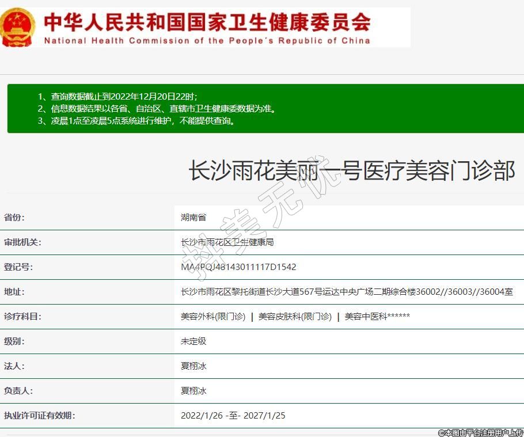Click the address value with 长沙大道567号
This screenshot has height=437, width=524.
point(346,292)
